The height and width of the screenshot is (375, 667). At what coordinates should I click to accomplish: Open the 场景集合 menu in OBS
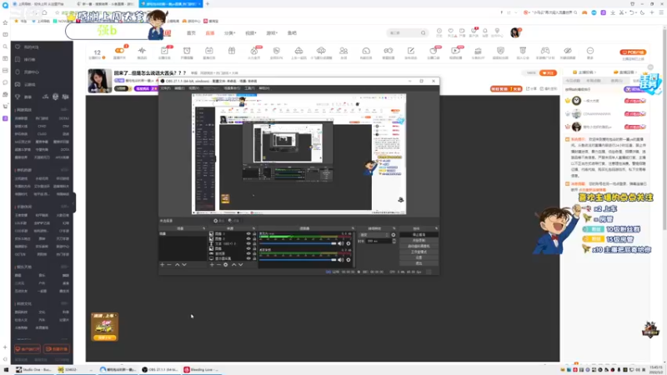[232, 88]
